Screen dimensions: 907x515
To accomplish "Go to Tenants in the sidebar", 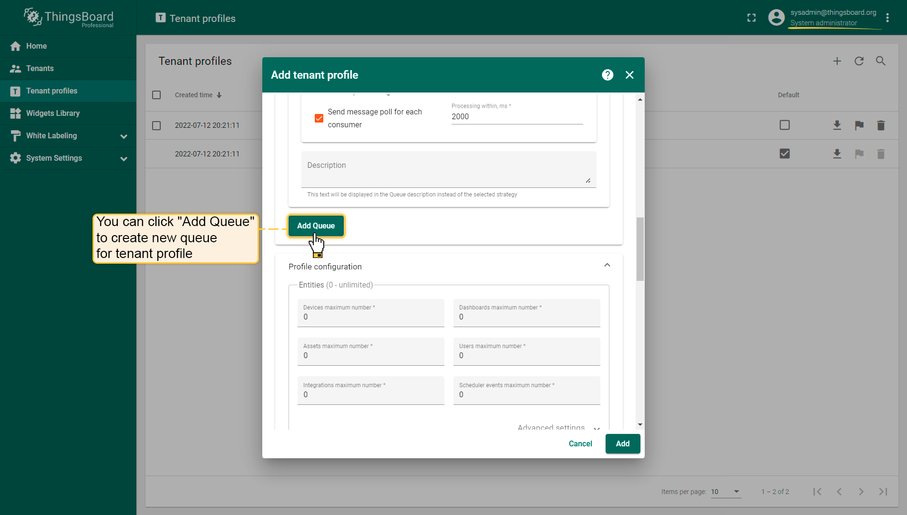I will point(40,68).
